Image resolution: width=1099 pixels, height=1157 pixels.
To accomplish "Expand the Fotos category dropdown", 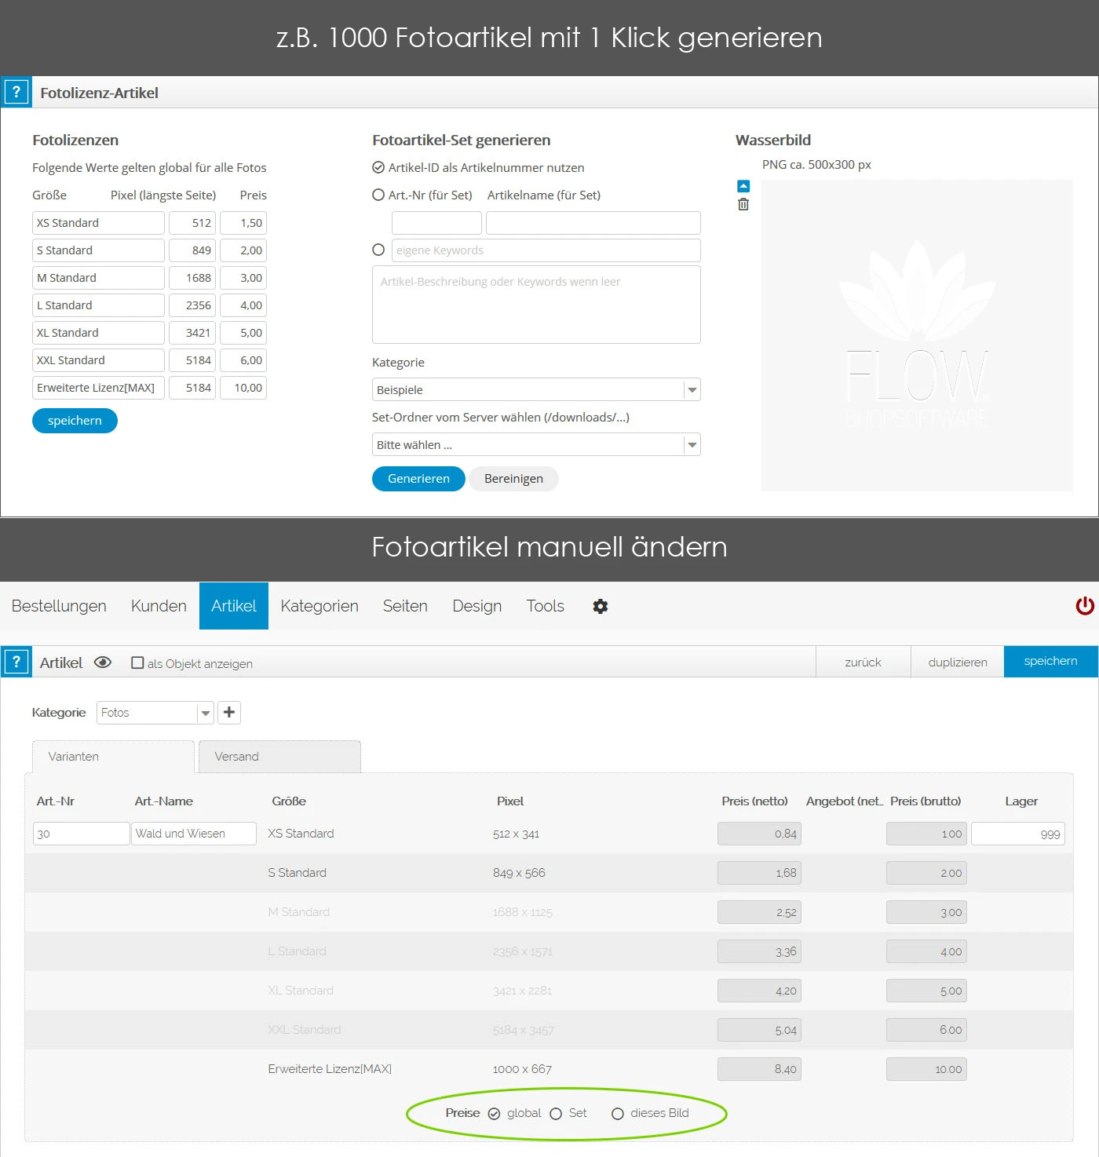I will pos(155,712).
